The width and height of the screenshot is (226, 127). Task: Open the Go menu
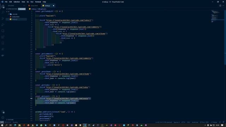pos(28,2)
